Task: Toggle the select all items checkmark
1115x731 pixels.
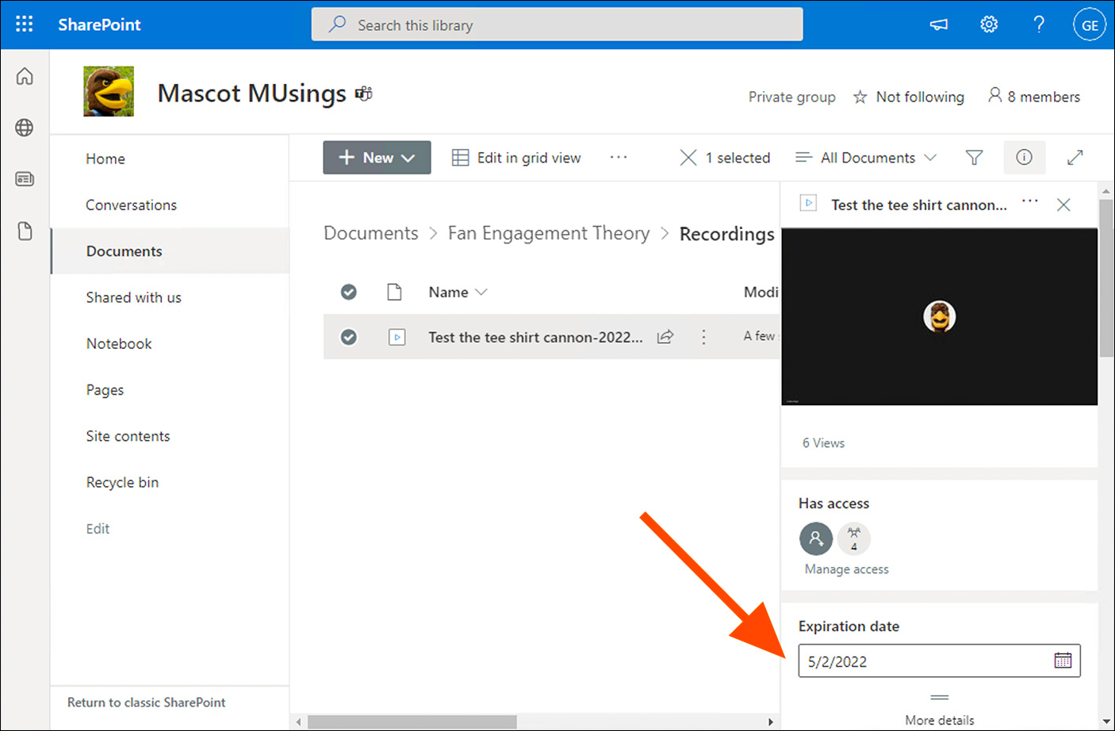Action: pos(348,292)
